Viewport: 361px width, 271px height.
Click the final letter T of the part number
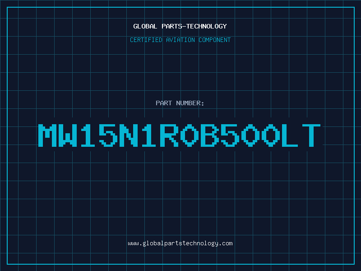pos(311,135)
